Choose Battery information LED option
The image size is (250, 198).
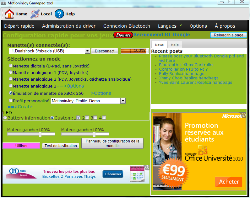[x=5, y=118]
